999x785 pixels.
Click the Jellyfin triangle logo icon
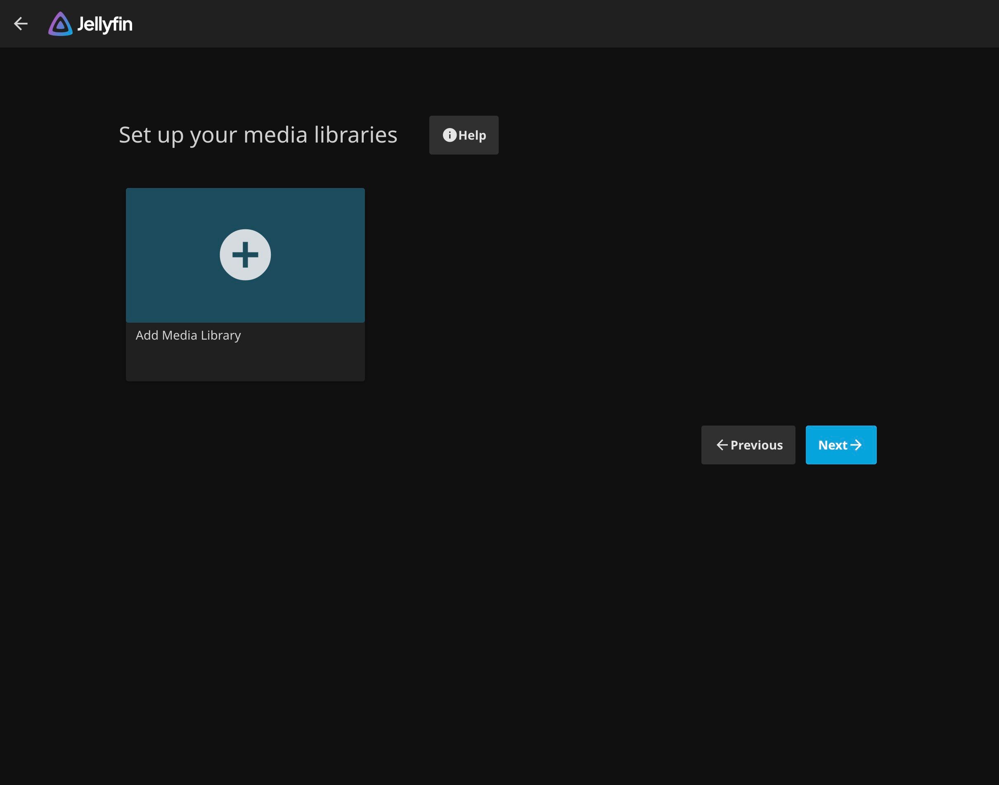click(x=60, y=24)
